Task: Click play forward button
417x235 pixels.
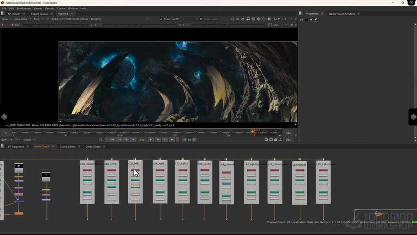Action: 151,140
